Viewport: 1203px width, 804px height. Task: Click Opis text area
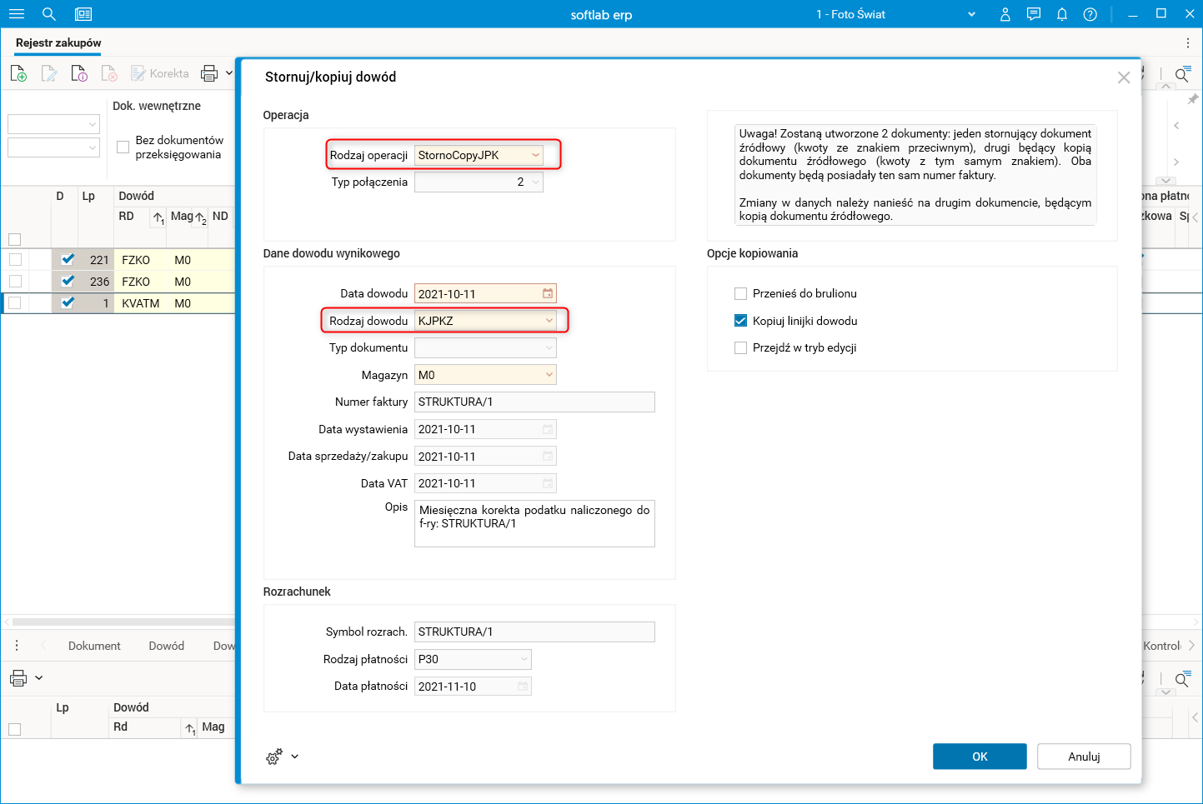[x=534, y=523]
